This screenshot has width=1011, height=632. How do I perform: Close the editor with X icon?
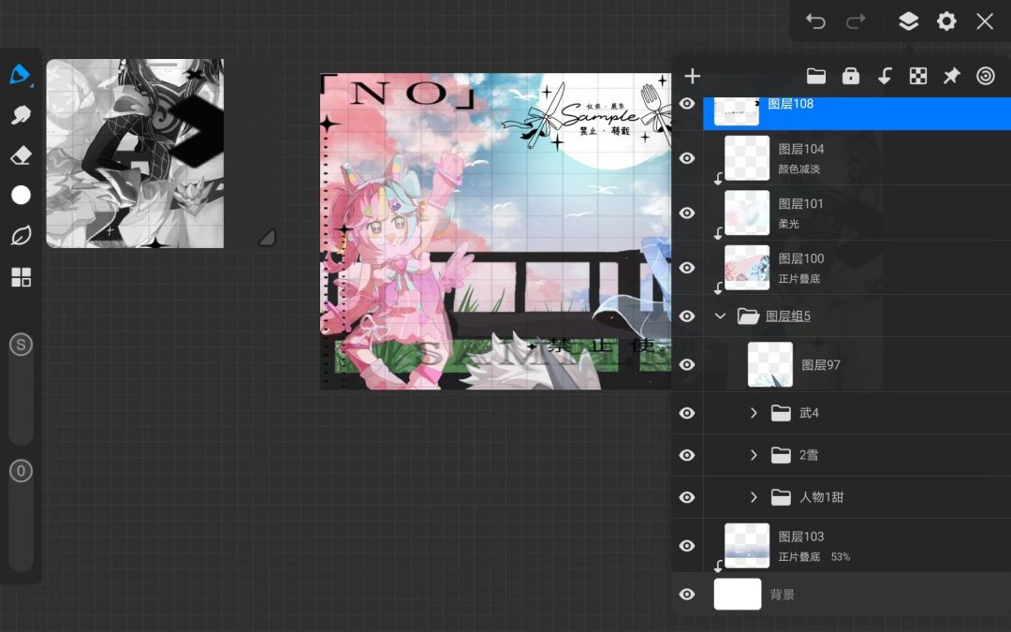[985, 22]
